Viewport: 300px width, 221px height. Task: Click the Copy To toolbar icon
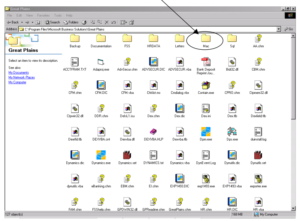point(100,22)
